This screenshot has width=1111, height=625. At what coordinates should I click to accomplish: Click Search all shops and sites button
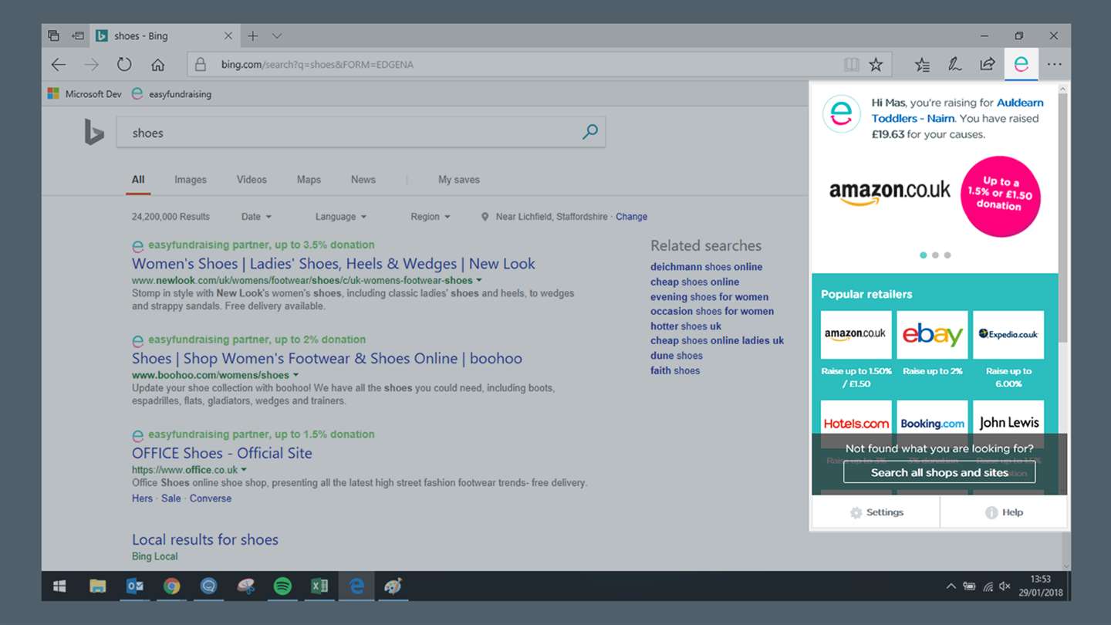[939, 472]
